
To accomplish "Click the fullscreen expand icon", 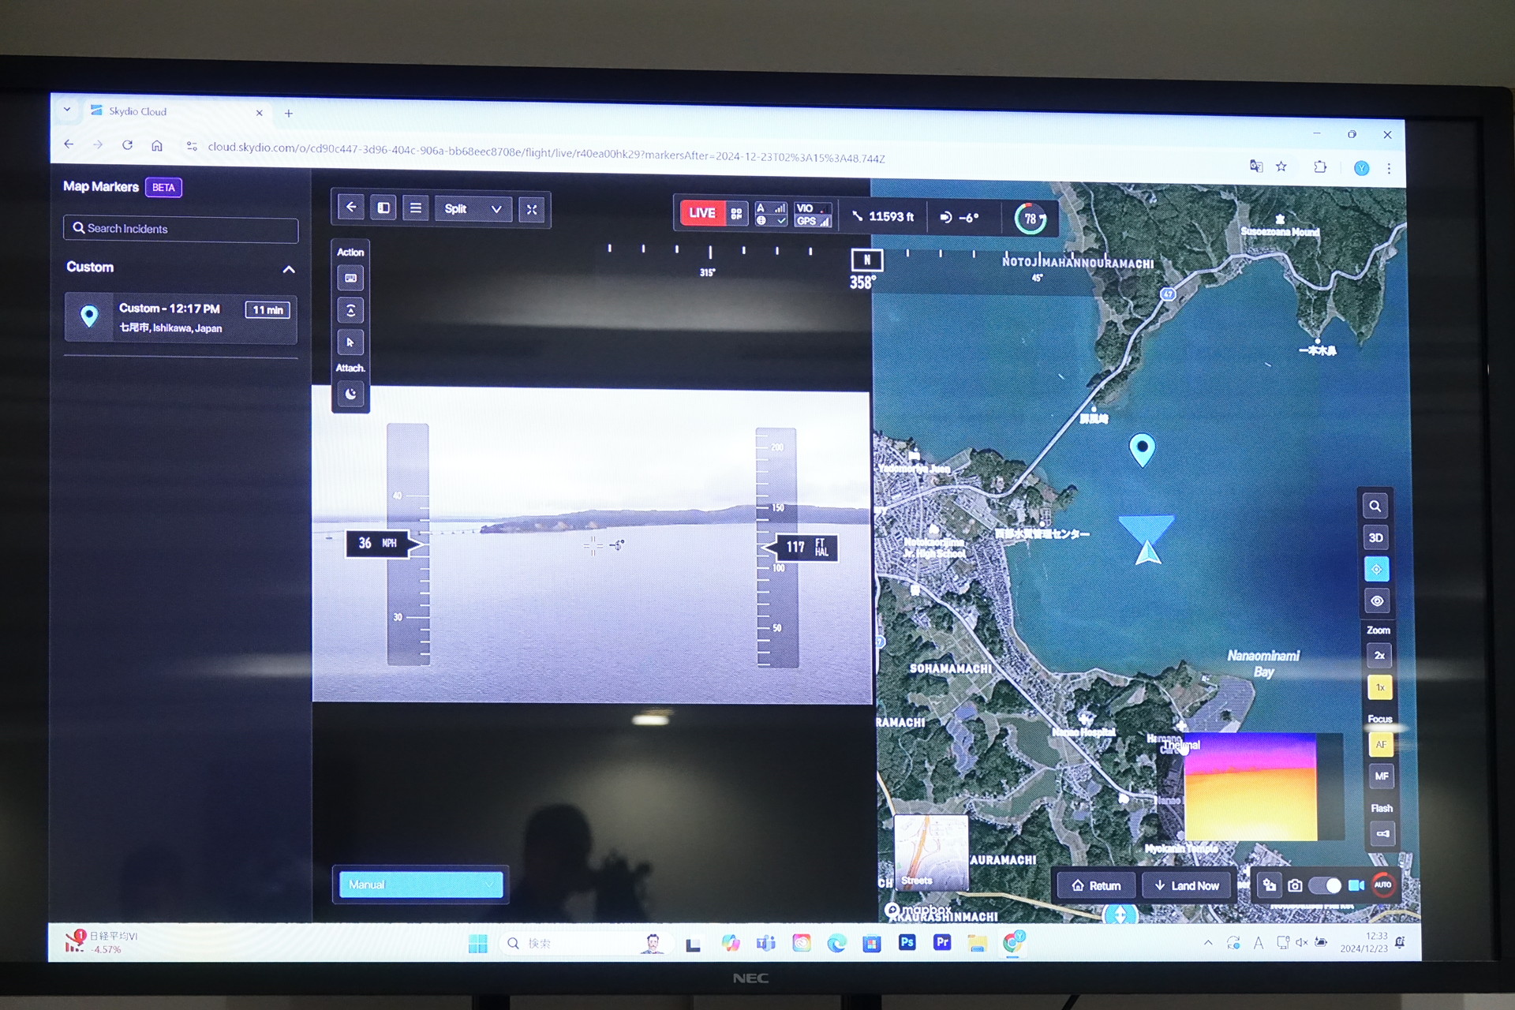I will pos(532,210).
